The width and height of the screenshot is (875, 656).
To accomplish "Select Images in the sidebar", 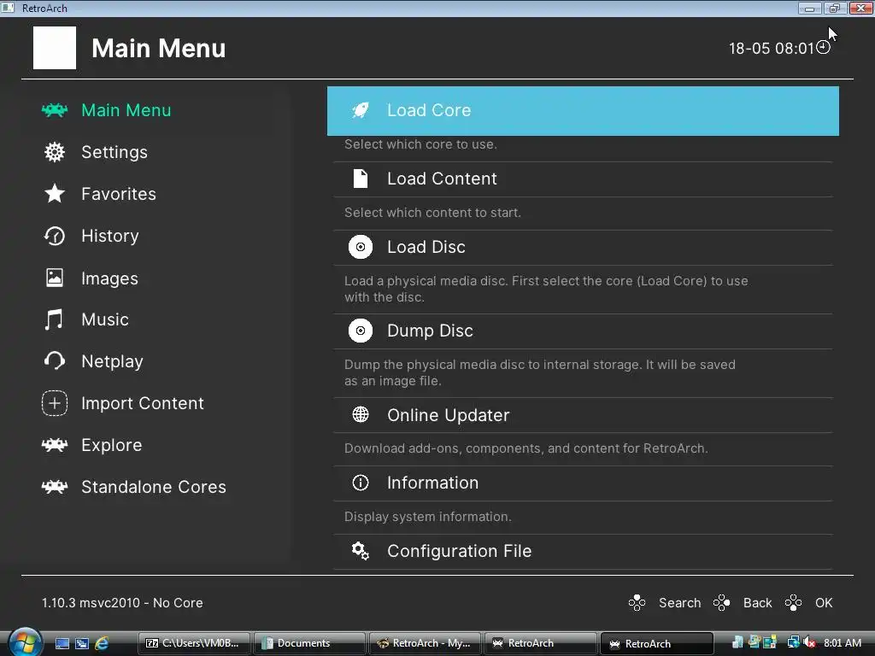I will (109, 278).
